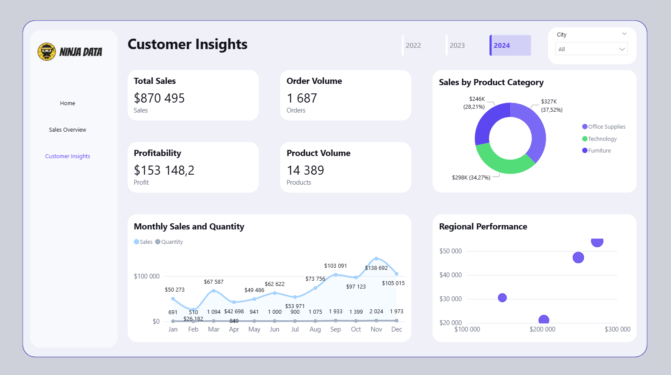Image resolution: width=671 pixels, height=375 pixels.
Task: Click the Regional Performance title
Action: coord(483,227)
